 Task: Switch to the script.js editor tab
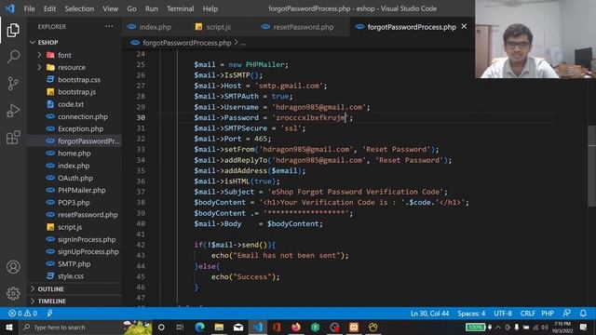pos(218,27)
